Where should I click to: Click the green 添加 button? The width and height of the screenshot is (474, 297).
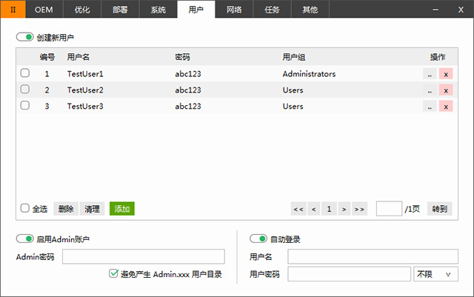coord(122,209)
